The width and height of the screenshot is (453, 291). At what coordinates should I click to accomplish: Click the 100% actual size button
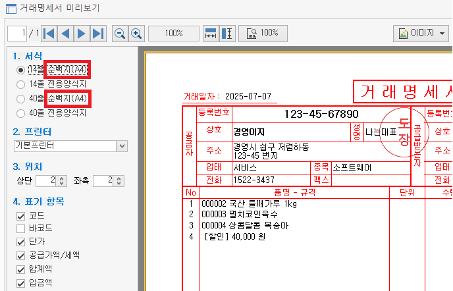coord(262,33)
